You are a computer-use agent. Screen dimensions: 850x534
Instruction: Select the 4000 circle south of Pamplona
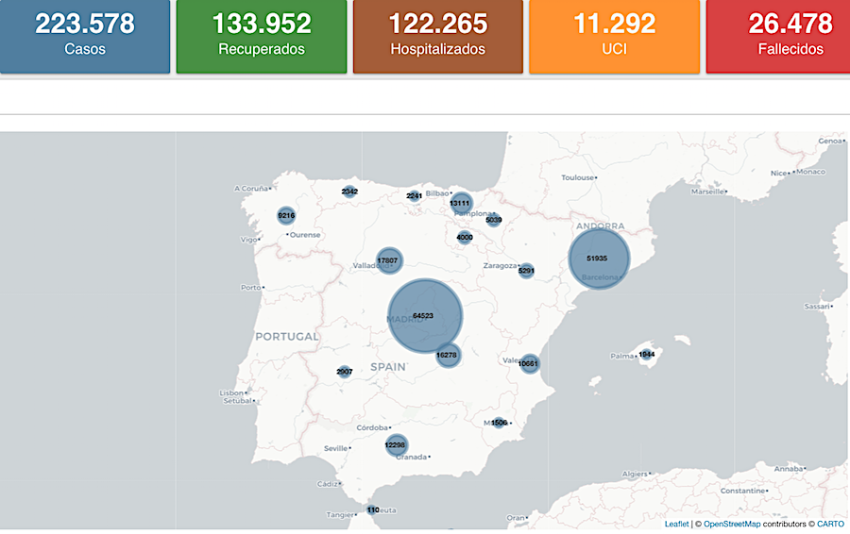(x=464, y=238)
